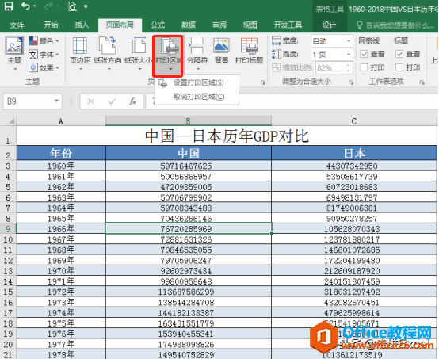Click the lightbulb tell-me icon
This screenshot has width=439, height=359.
360,25
